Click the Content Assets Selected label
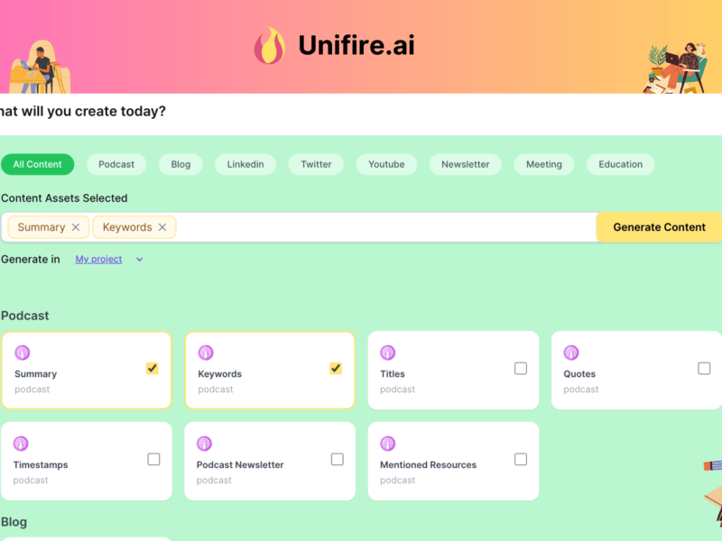 click(x=64, y=198)
